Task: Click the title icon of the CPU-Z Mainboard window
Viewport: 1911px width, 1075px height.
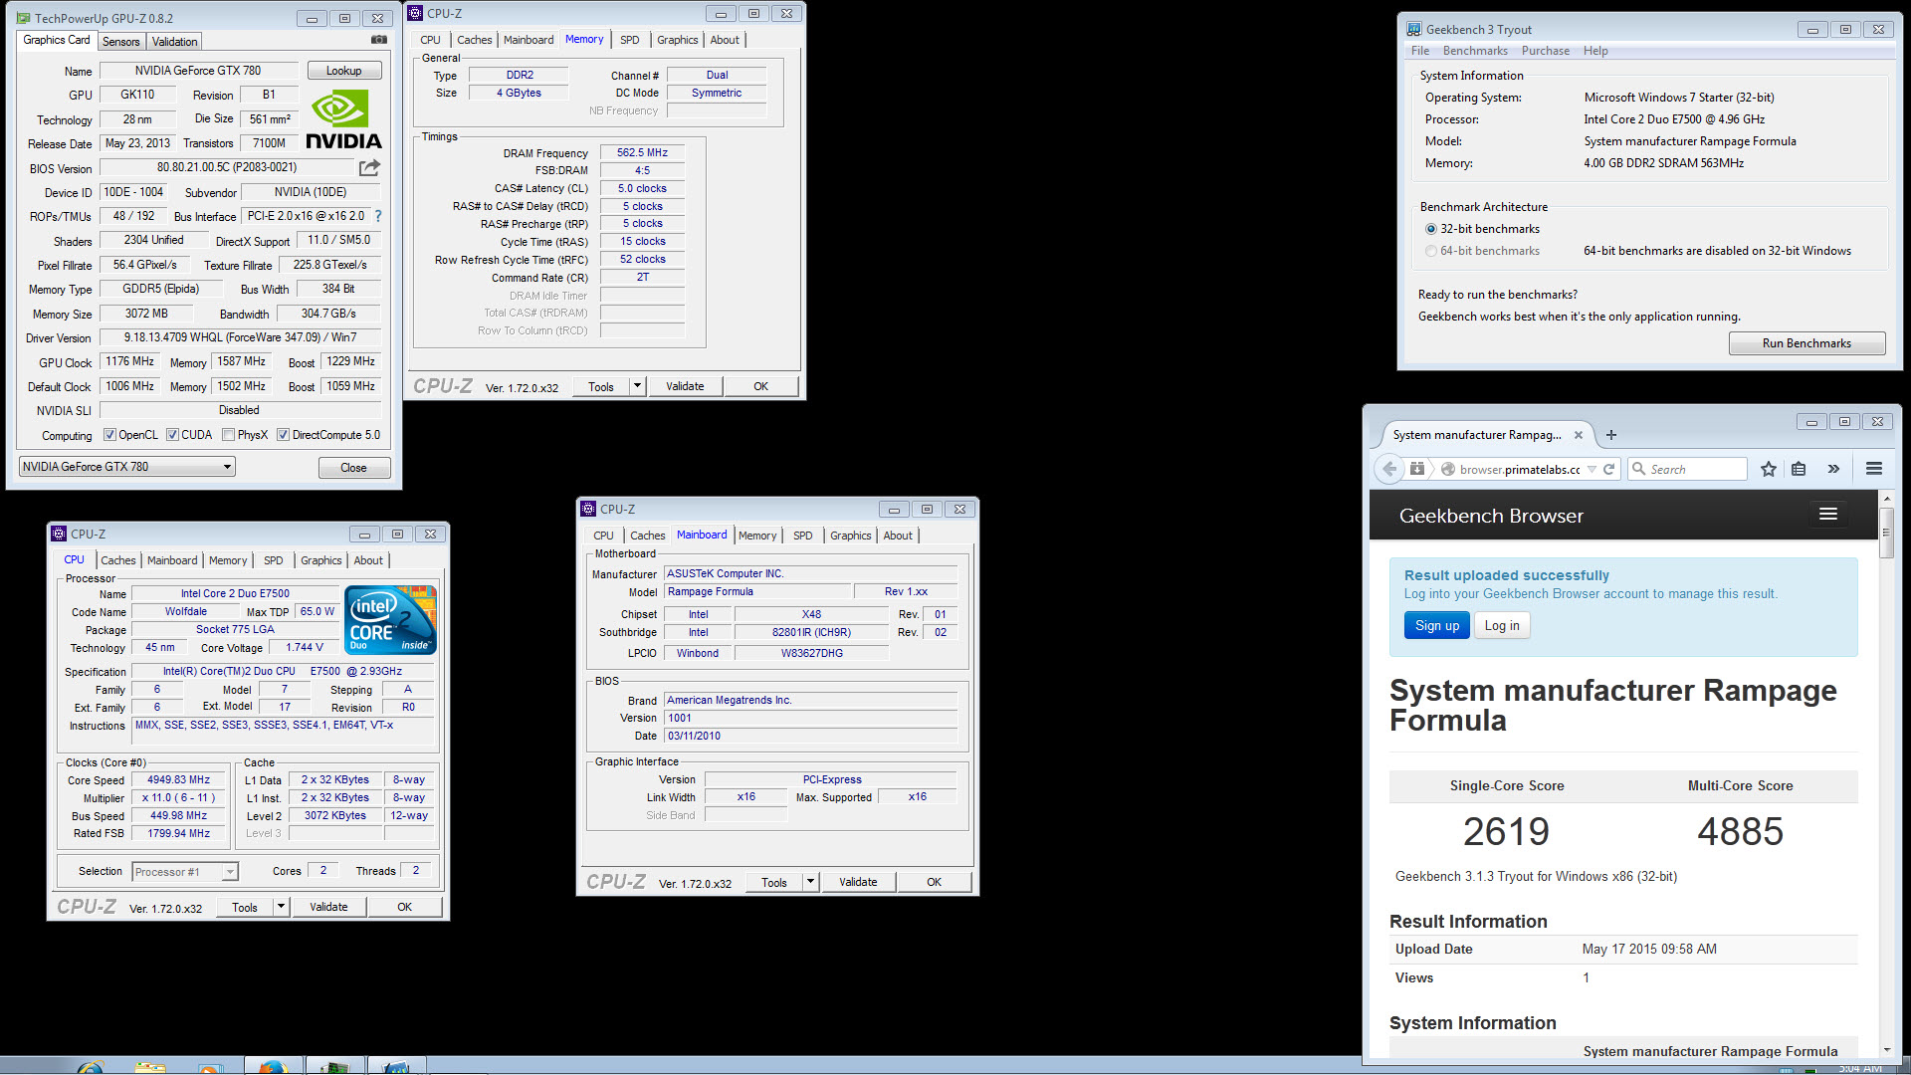Action: coord(589,509)
